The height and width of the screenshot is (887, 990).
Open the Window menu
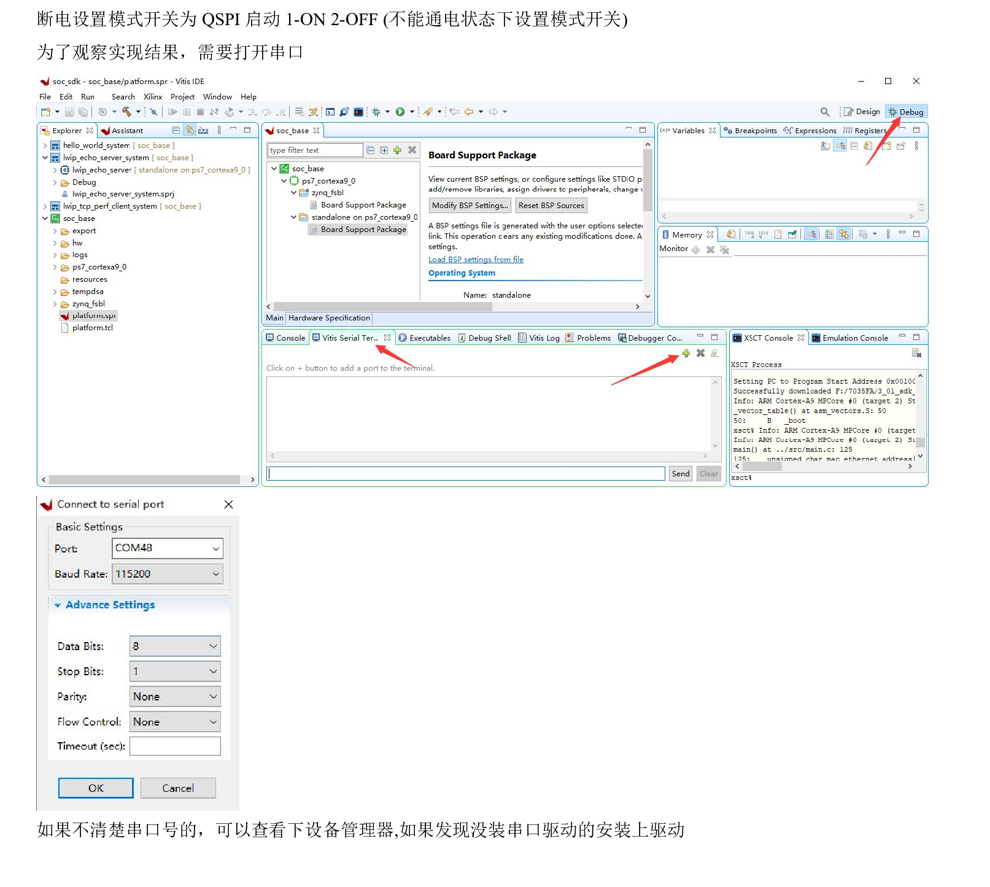pos(217,97)
